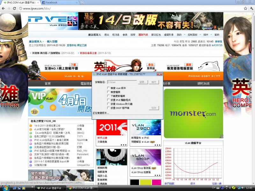
Task: Switch to IPvE vLan installer taskbar button
Action: coord(51,188)
